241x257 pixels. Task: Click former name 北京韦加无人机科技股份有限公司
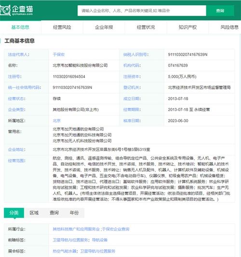(82, 141)
